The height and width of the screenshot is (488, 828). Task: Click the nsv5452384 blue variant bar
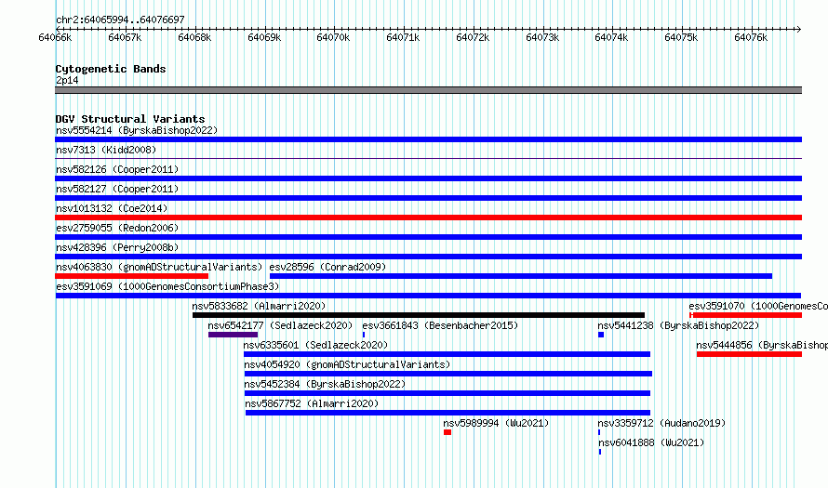click(447, 393)
